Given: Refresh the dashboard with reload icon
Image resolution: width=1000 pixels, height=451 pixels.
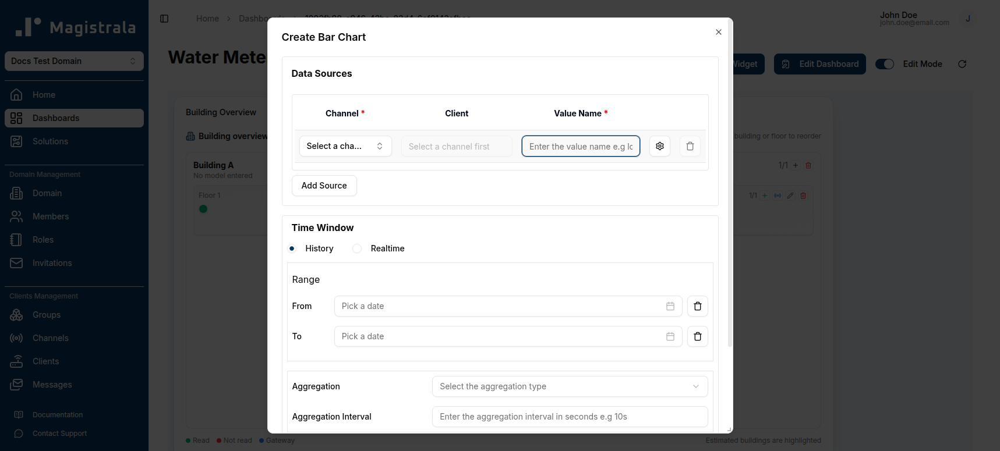Looking at the screenshot, I should tap(962, 64).
